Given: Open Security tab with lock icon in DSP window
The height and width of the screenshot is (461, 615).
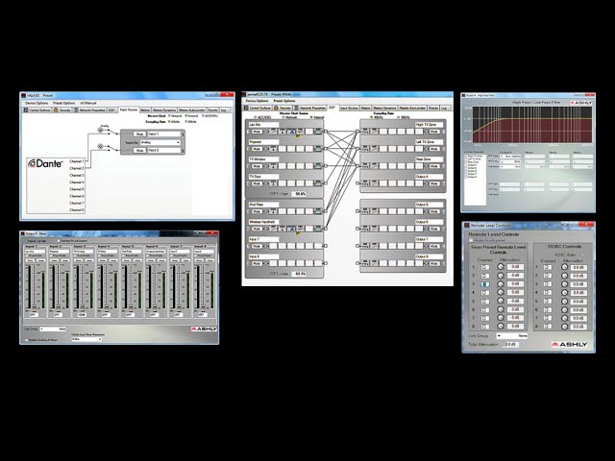Looking at the screenshot, I should click(x=284, y=109).
